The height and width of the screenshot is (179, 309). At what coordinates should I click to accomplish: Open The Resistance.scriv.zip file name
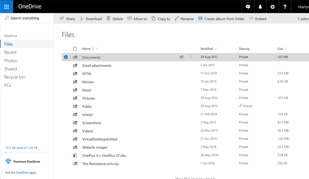click(x=100, y=164)
